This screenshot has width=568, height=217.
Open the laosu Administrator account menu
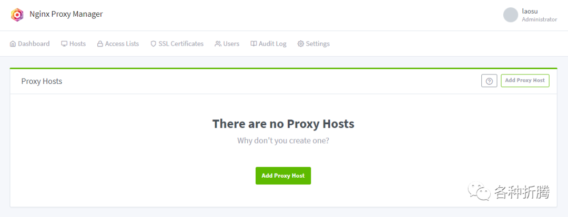coord(539,15)
